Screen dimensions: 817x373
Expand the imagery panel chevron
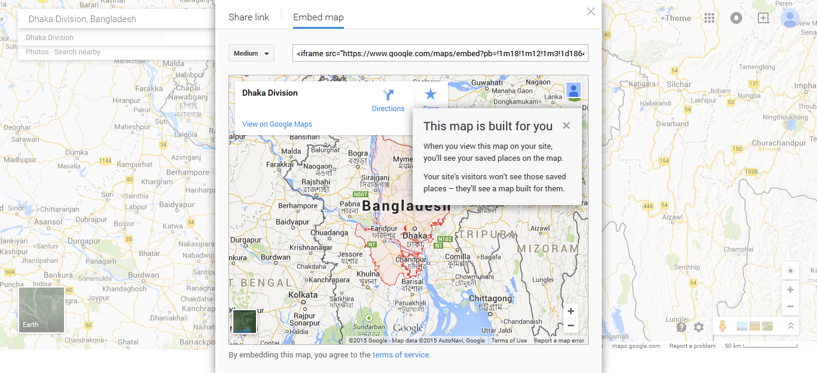(x=791, y=326)
